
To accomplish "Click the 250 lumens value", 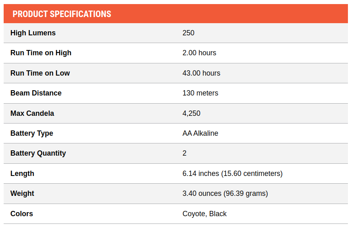I will (x=188, y=33).
